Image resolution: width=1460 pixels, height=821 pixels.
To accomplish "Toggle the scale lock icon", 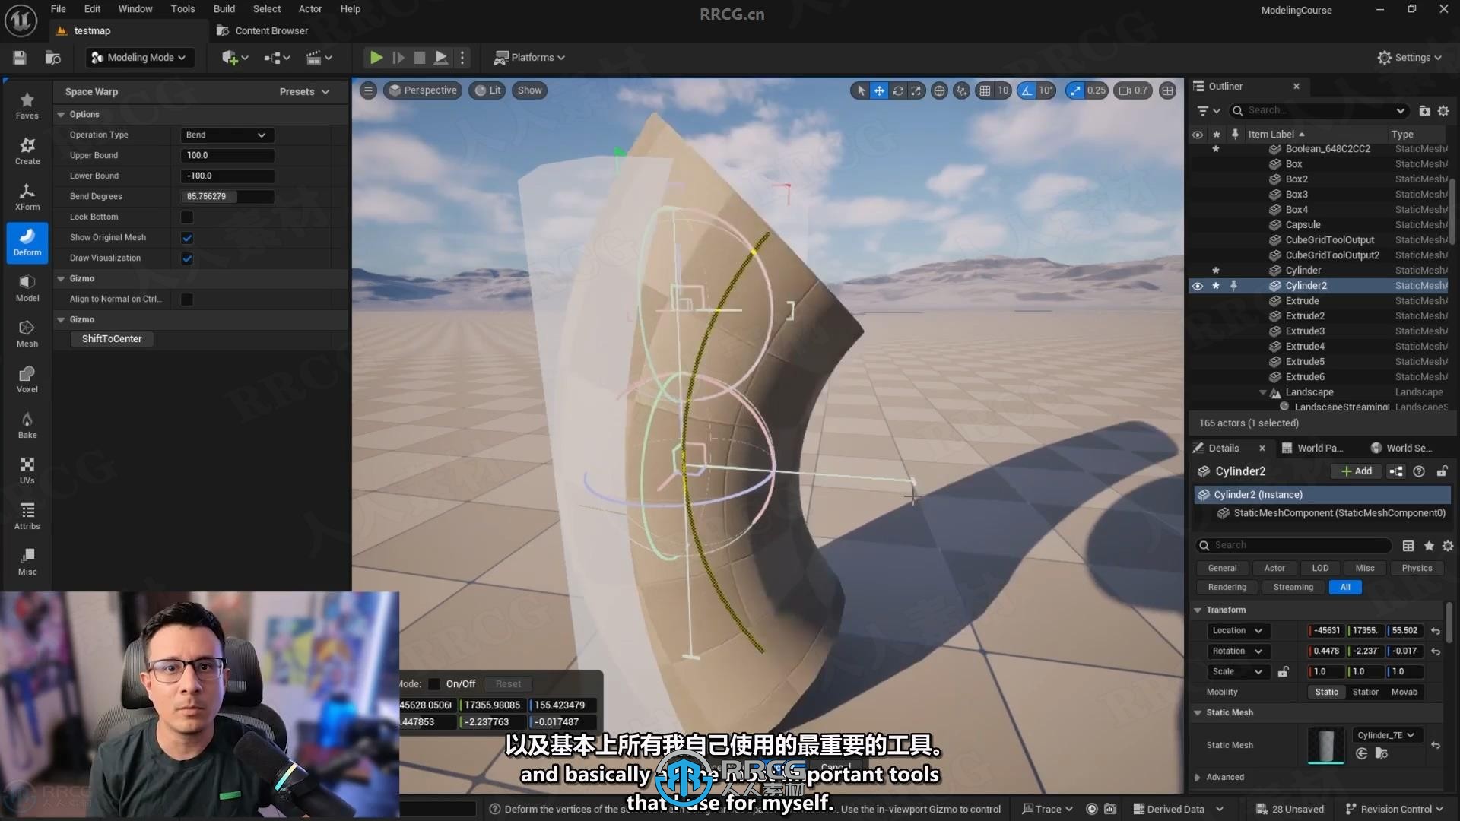I will coord(1284,672).
